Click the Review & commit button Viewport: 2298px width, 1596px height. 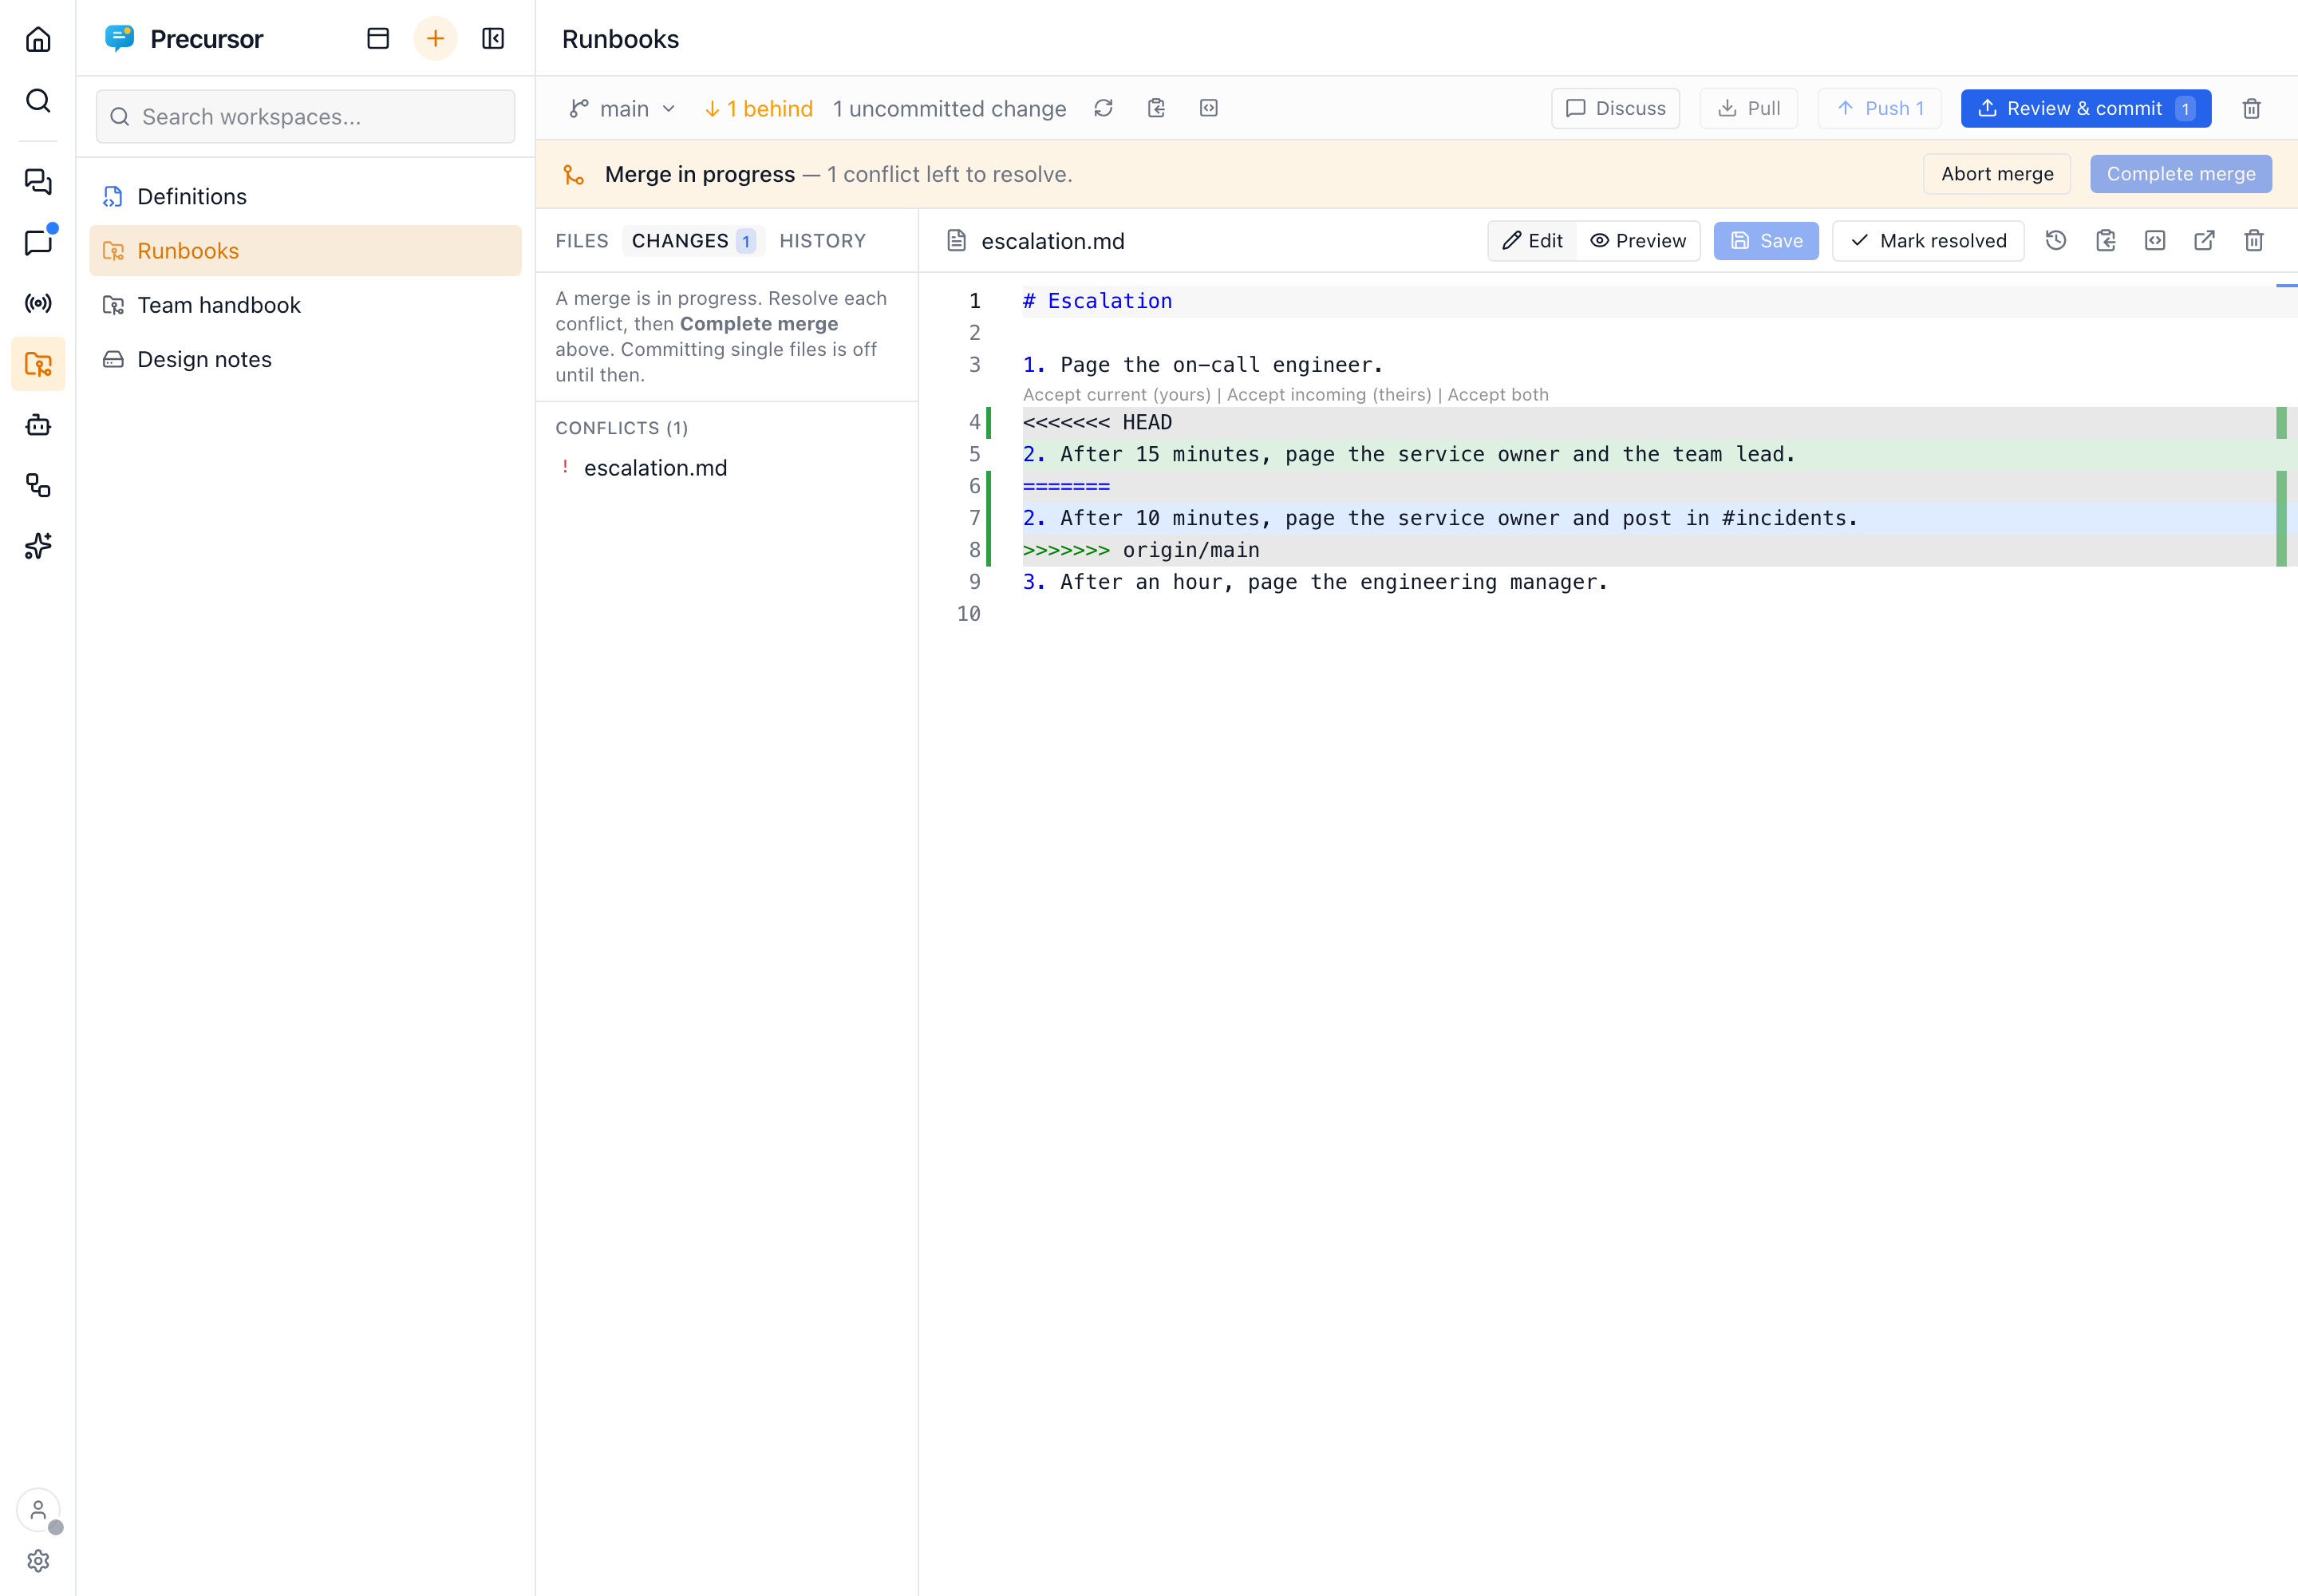[2085, 108]
